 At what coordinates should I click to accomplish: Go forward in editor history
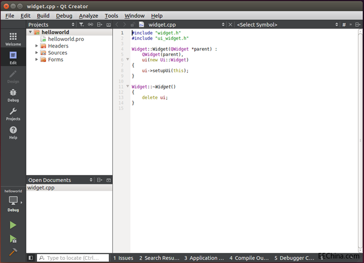(125, 25)
